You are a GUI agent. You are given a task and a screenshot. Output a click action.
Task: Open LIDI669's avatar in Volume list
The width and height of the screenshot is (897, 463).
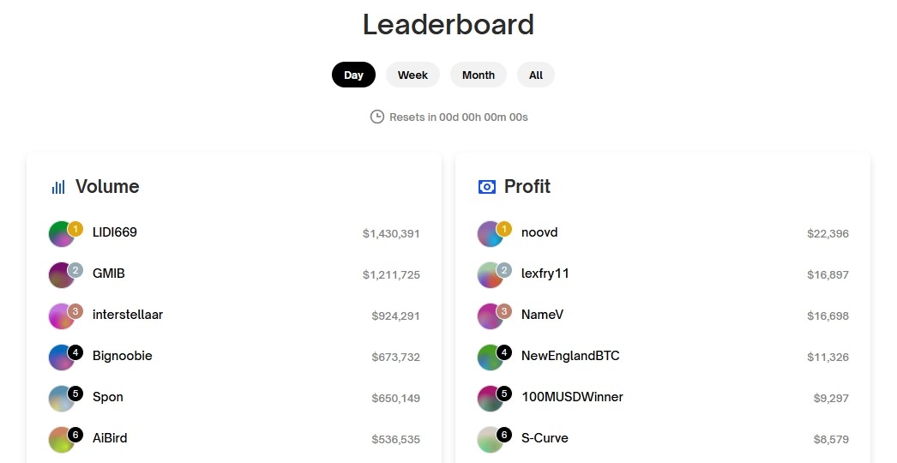click(x=62, y=233)
